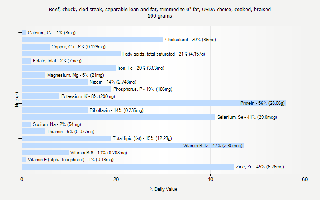Click the Fatty acids total saturated bar

pos(72,54)
